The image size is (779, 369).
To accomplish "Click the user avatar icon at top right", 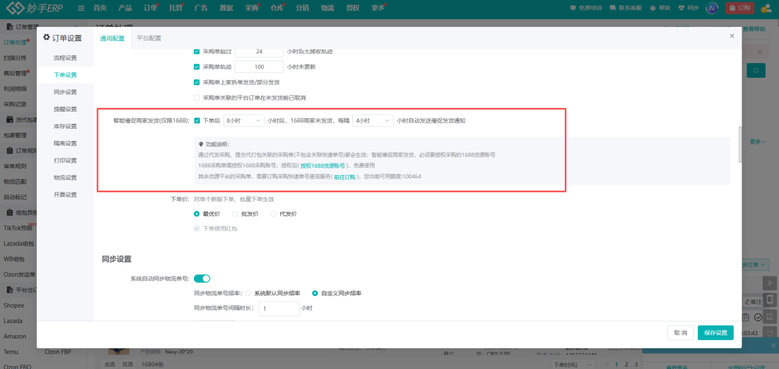I will click(x=765, y=8).
